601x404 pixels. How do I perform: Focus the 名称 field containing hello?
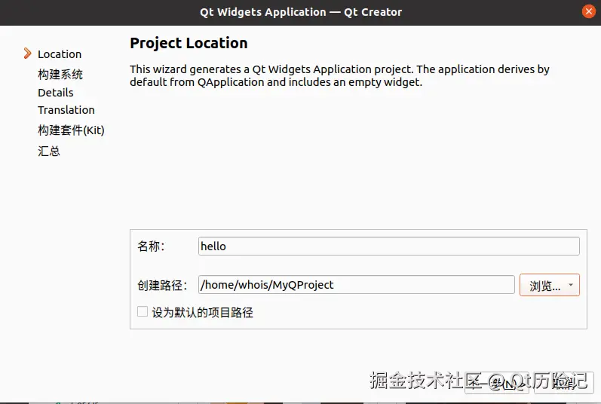(x=388, y=246)
